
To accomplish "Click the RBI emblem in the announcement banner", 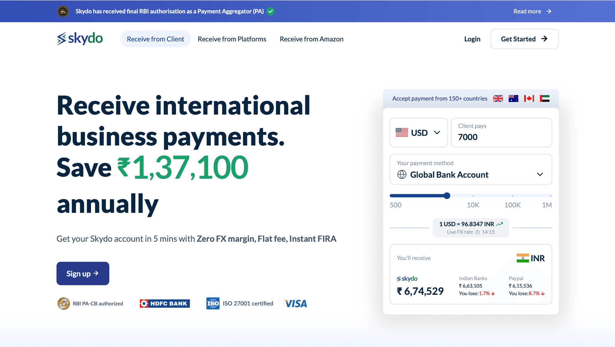I will pos(63,11).
